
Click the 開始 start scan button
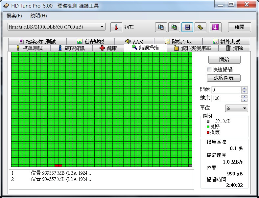224,59
